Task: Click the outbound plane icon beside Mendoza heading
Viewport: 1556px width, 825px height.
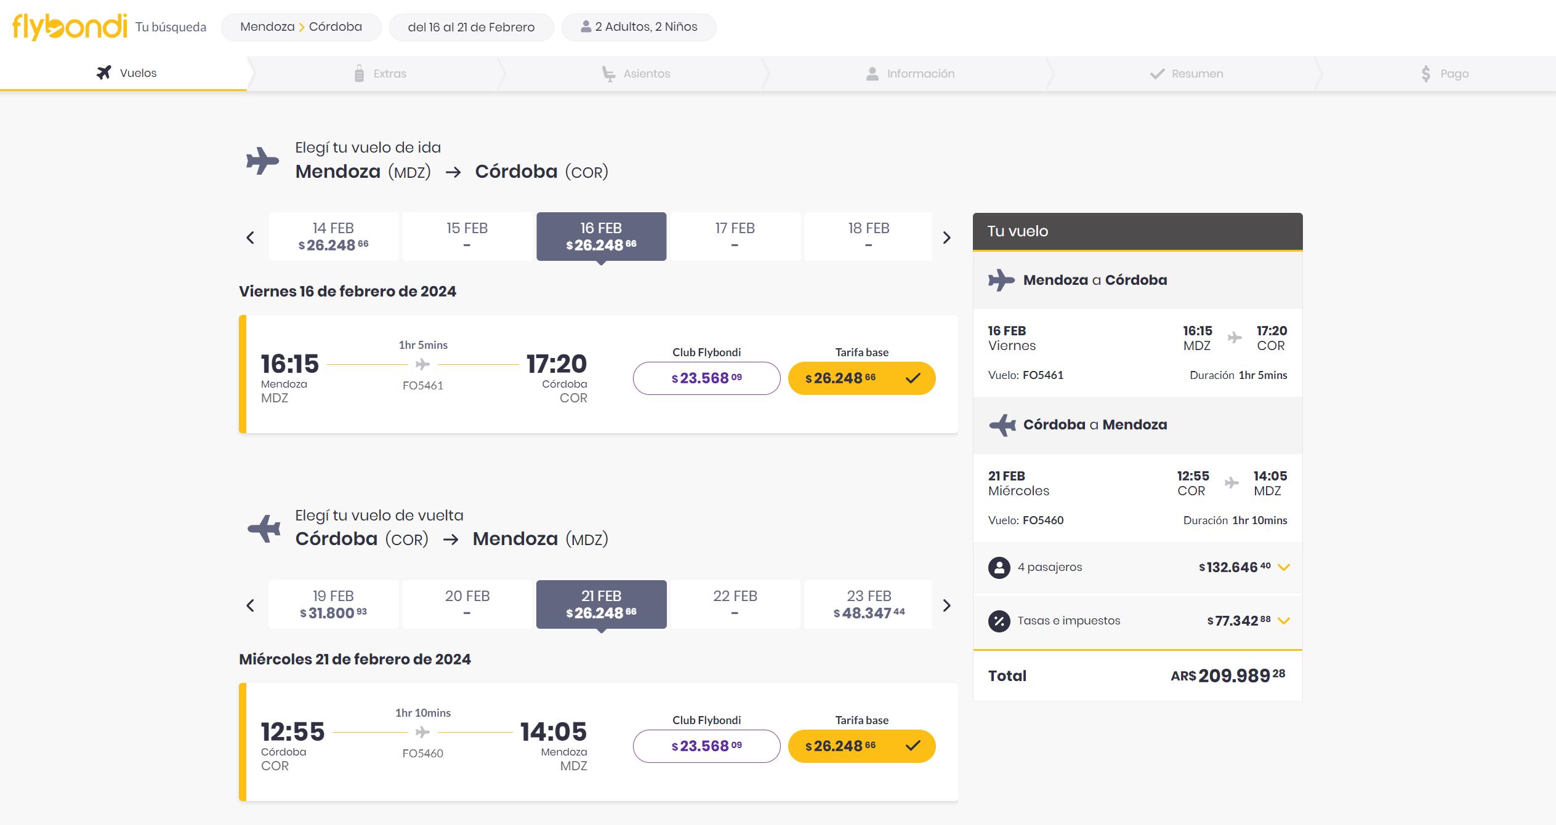Action: tap(263, 161)
